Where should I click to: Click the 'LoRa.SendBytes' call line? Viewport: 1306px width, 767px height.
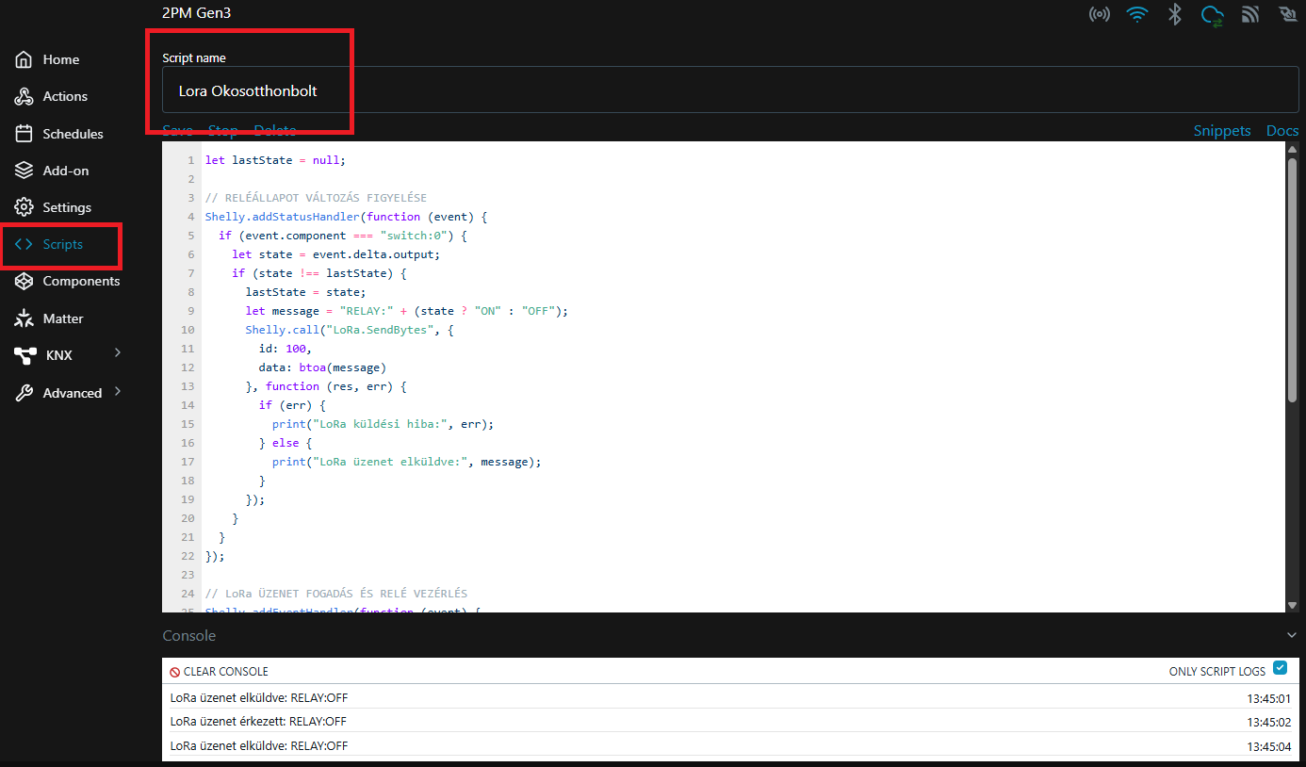tap(350, 330)
